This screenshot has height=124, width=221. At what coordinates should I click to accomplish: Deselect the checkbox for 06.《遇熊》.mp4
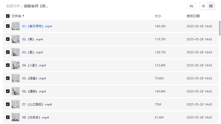point(8,91)
